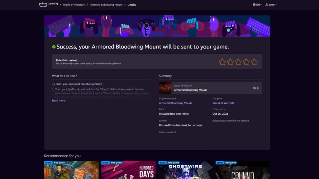Open the Hundred Days recommended game
Viewport: 319px width, 179px height.
pyautogui.click(x=128, y=170)
